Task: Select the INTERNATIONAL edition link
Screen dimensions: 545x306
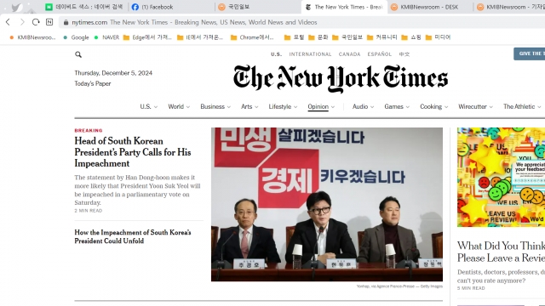Action: click(310, 54)
